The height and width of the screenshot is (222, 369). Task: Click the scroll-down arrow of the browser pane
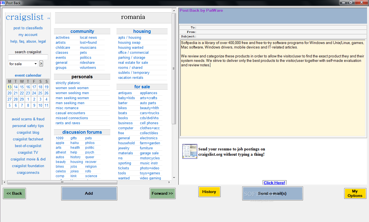(174, 178)
